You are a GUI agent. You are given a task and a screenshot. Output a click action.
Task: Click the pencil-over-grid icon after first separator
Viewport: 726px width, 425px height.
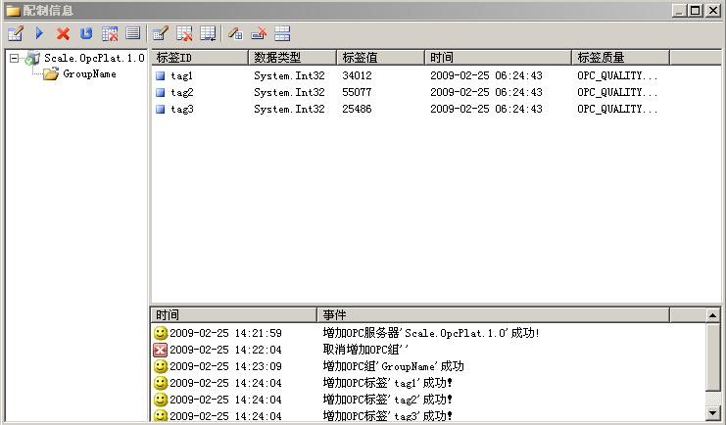click(161, 33)
